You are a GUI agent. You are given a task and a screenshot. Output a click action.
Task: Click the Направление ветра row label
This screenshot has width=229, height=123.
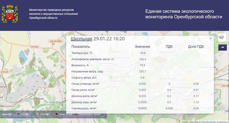tap(87, 72)
